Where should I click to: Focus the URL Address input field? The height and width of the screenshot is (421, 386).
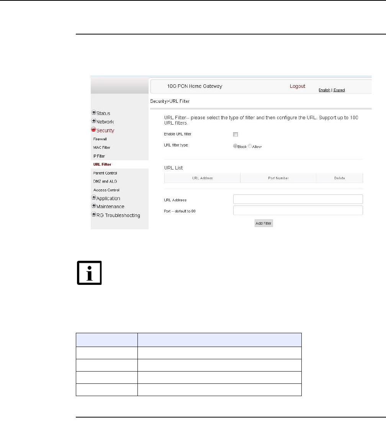point(298,199)
